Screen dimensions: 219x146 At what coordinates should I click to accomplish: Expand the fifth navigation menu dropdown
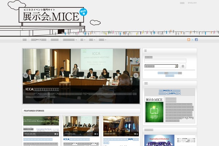pos(83,40)
